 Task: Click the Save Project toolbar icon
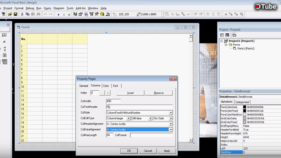[x=16, y=14]
